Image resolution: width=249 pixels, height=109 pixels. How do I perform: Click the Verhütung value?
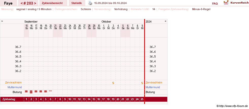121,9
